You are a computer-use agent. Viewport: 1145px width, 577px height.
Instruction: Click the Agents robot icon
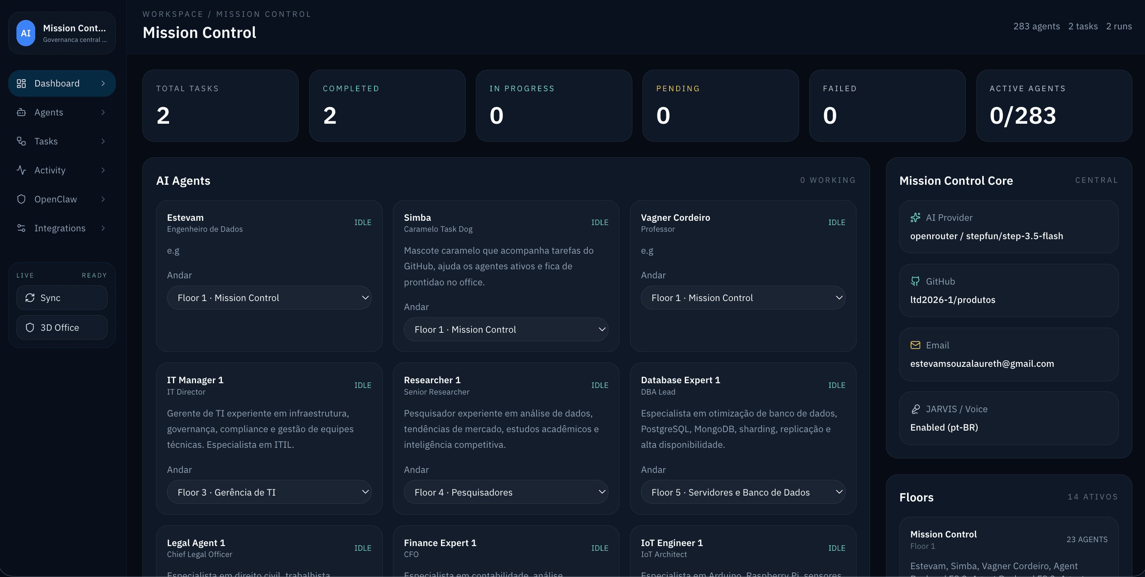[x=22, y=112]
